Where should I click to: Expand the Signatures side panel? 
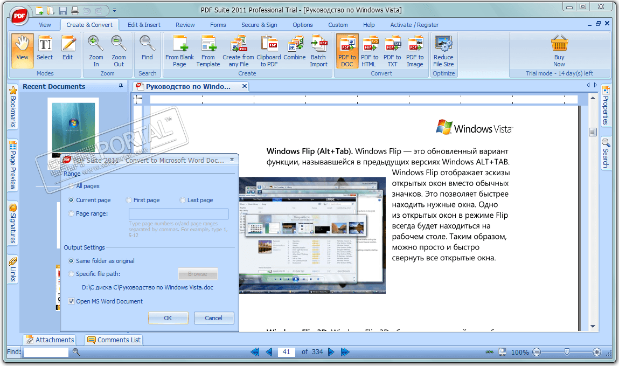click(x=13, y=224)
